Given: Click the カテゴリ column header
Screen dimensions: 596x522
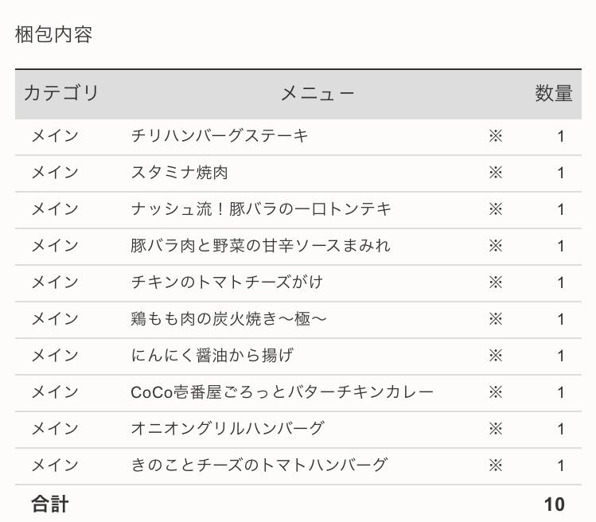Looking at the screenshot, I should (x=61, y=93).
